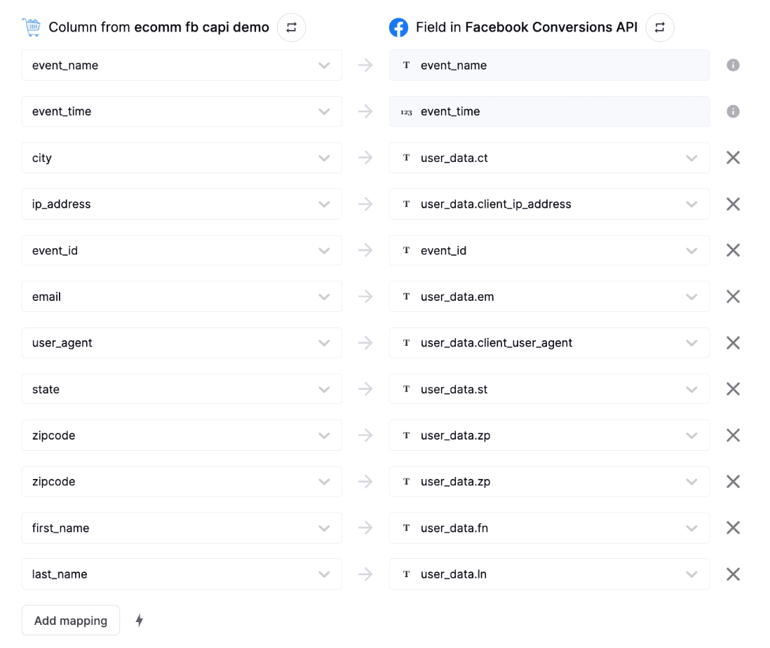This screenshot has height=648, width=770.
Task: Open the event_time source column dropdown
Action: (x=182, y=112)
